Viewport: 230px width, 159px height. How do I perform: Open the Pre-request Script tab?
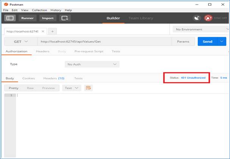coord(89,51)
